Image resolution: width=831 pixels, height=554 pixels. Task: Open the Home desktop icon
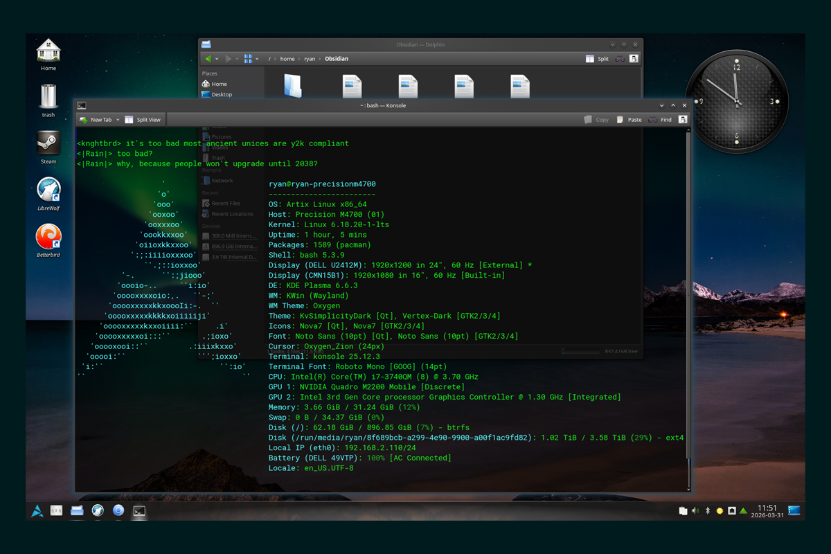pyautogui.click(x=48, y=54)
